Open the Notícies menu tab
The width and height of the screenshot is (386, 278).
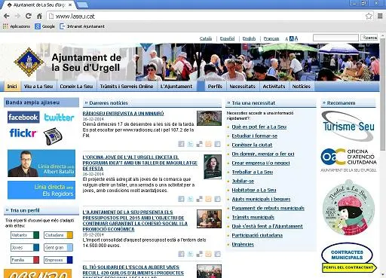(302, 87)
